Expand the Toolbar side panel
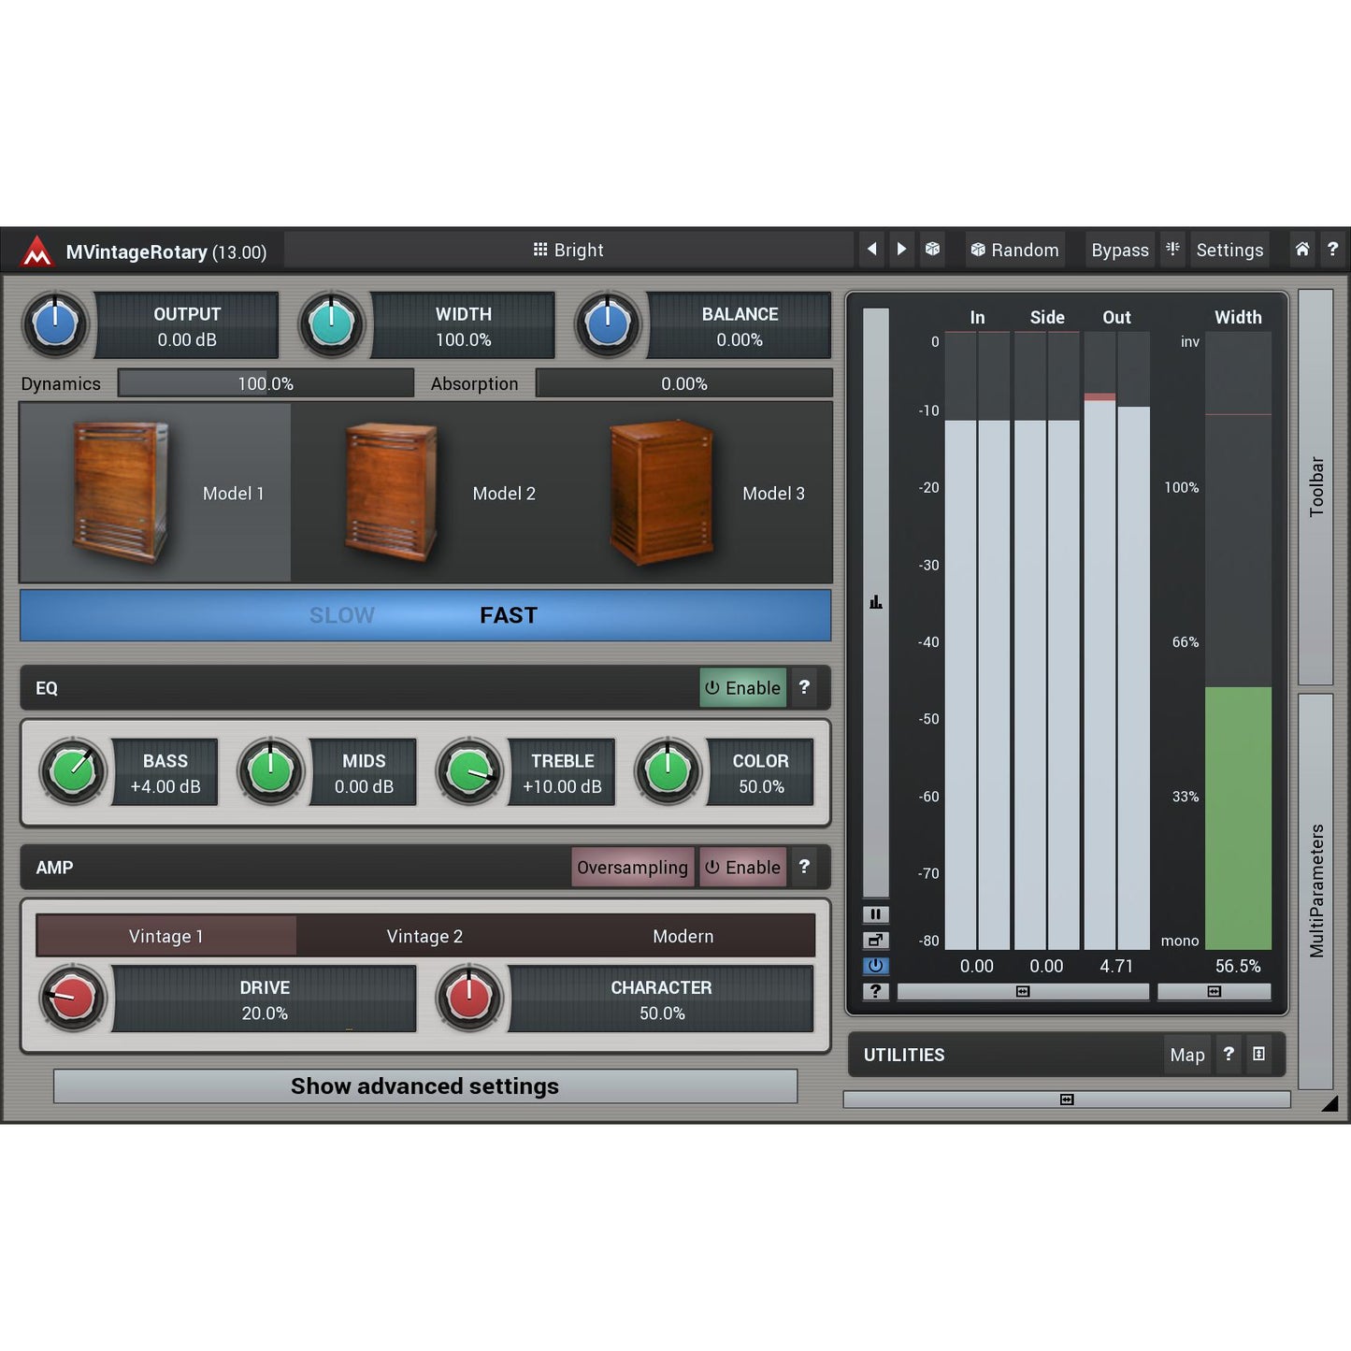The width and height of the screenshot is (1351, 1351). pyautogui.click(x=1315, y=486)
